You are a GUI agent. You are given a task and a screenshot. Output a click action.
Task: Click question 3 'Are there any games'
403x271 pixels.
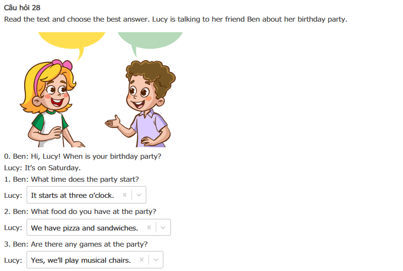[x=76, y=244]
